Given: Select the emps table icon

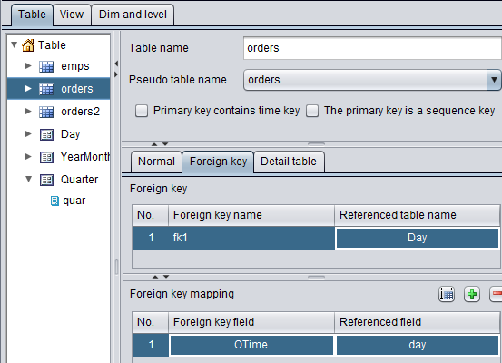Looking at the screenshot, I should tap(46, 66).
